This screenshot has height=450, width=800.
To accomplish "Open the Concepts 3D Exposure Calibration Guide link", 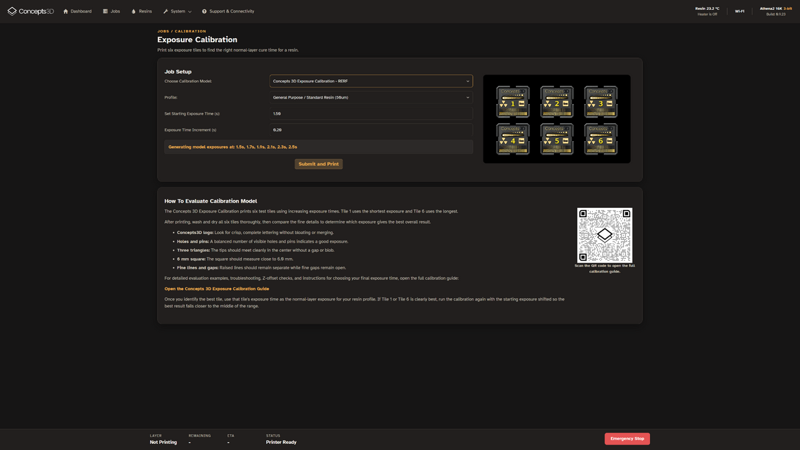I will (x=217, y=289).
